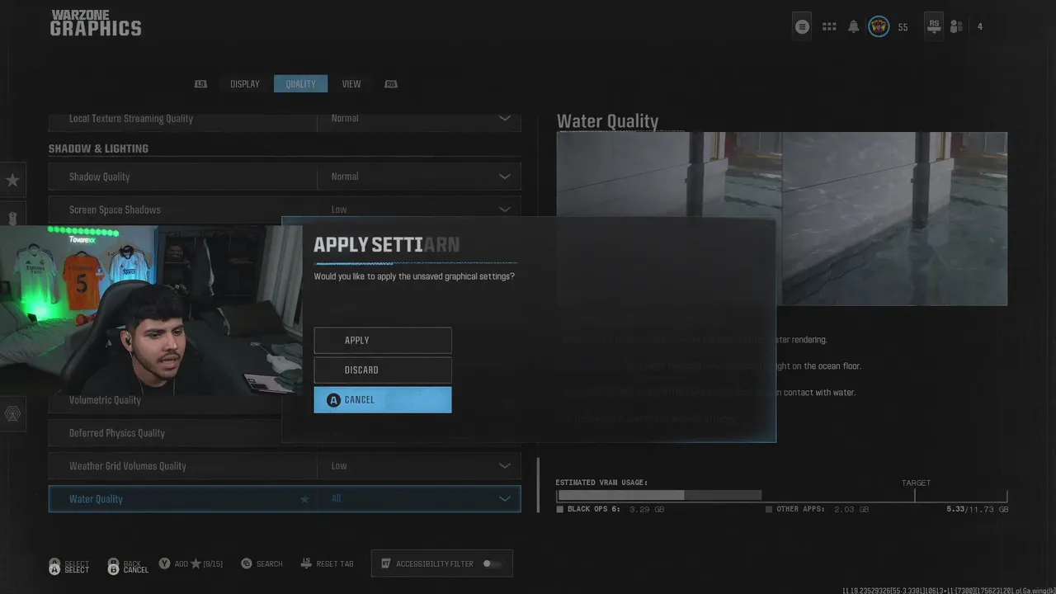Open notifications bell icon

tap(854, 27)
